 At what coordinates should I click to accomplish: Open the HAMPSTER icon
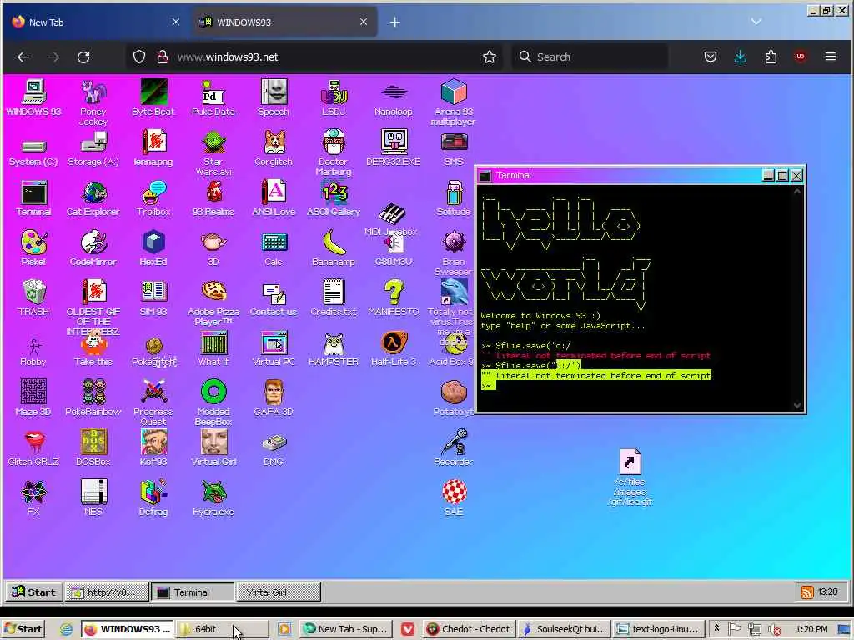334,348
